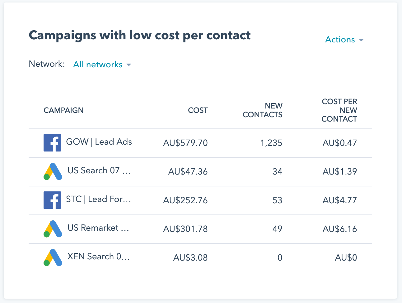Viewport: 402px width, 303px height.
Task: Select the Google Ads icon next to XEN Search 0
Action: point(53,257)
